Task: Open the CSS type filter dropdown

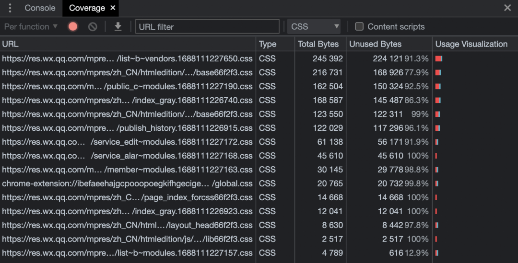Action: click(315, 27)
